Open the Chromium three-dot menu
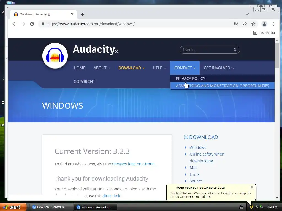This screenshot has width=282, height=211. tap(273, 24)
